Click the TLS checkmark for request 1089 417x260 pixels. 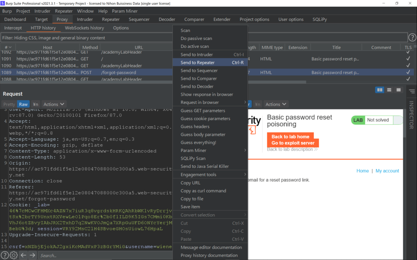[x=408, y=72]
